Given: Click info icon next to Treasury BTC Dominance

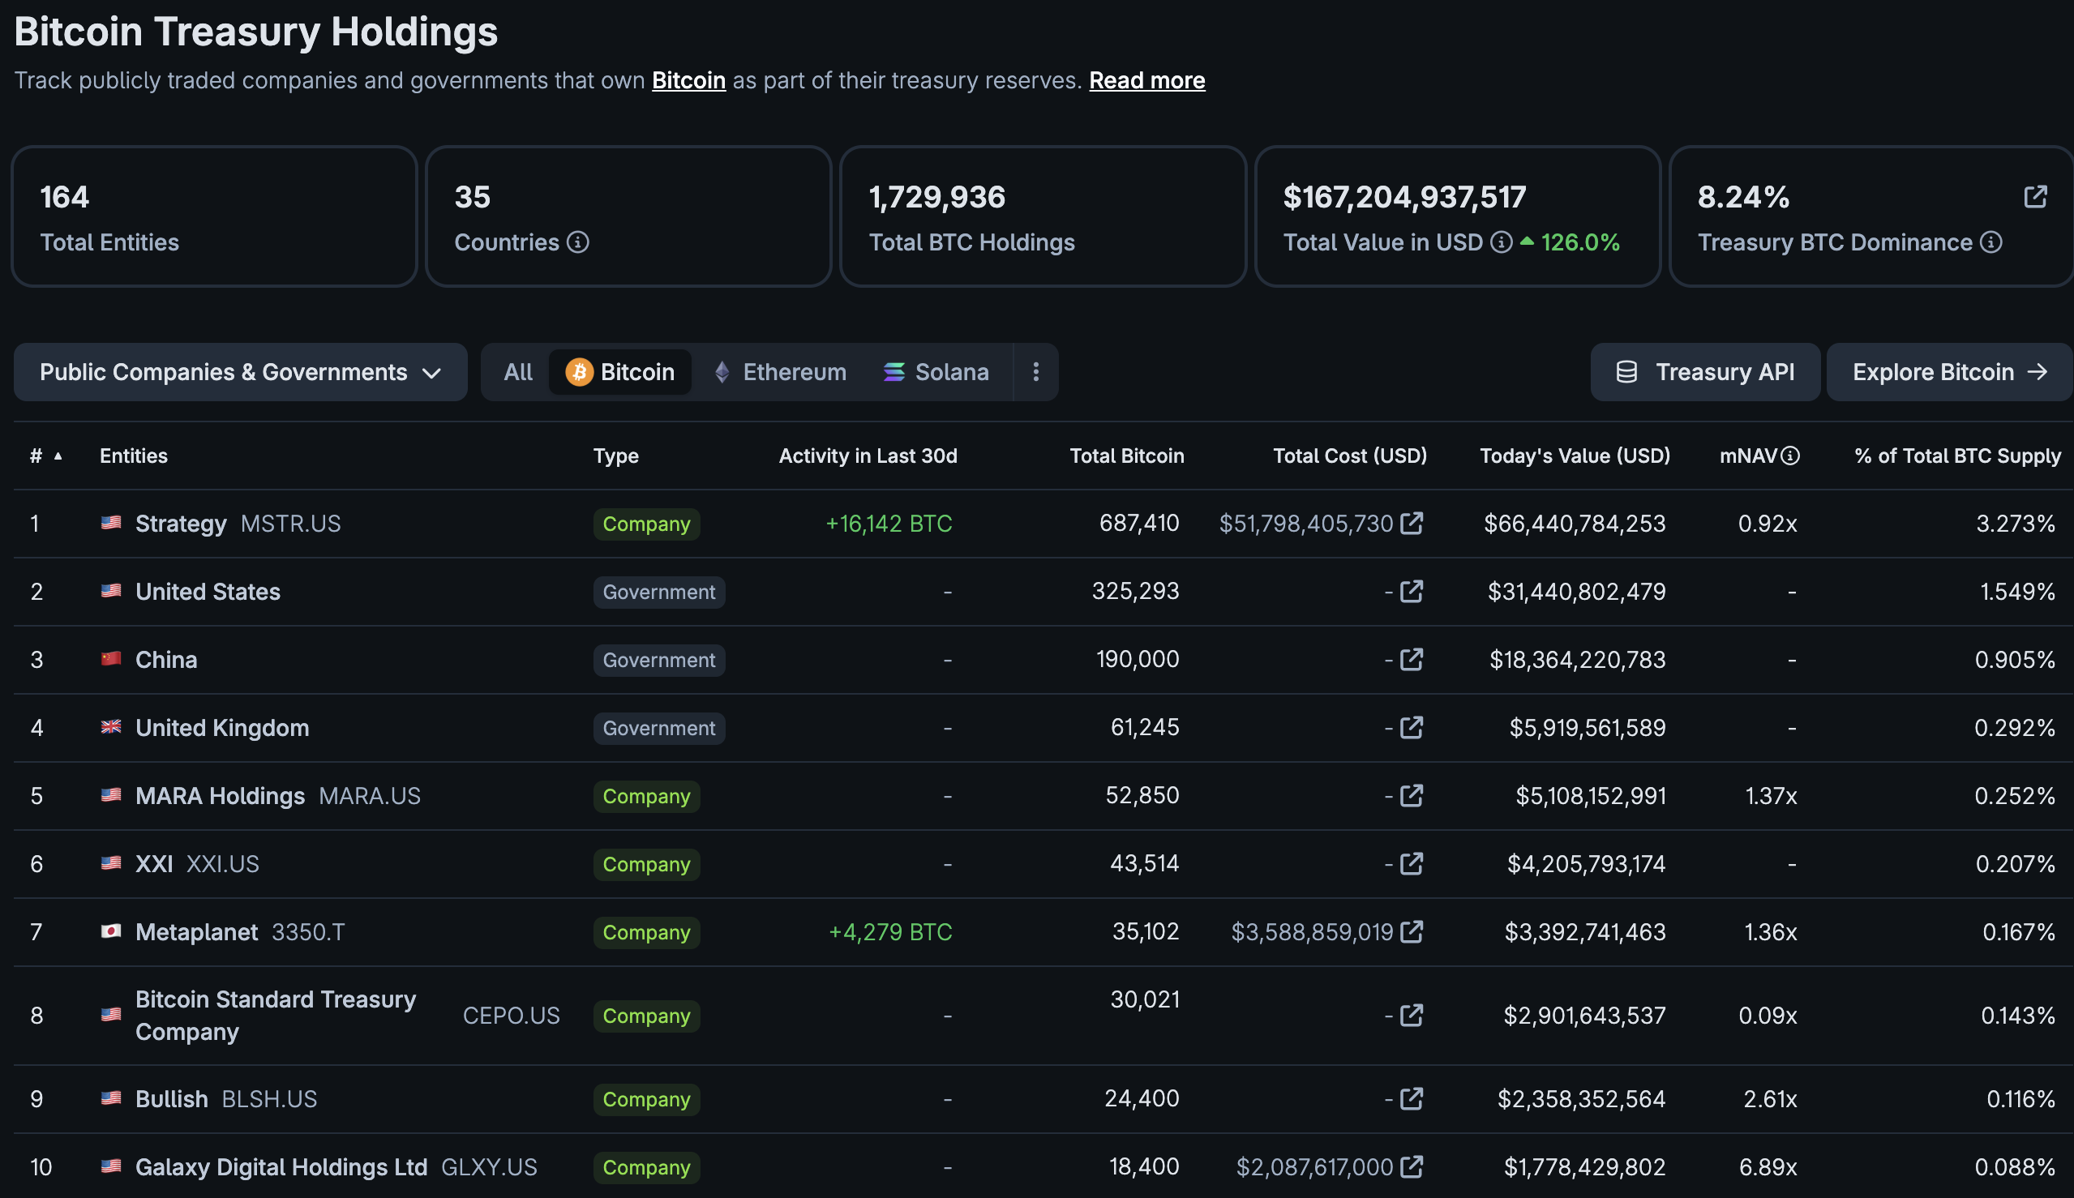Looking at the screenshot, I should 1990,242.
